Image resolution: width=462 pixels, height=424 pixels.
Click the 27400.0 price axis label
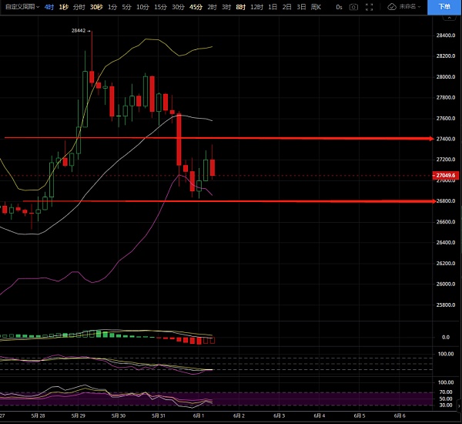click(x=446, y=139)
